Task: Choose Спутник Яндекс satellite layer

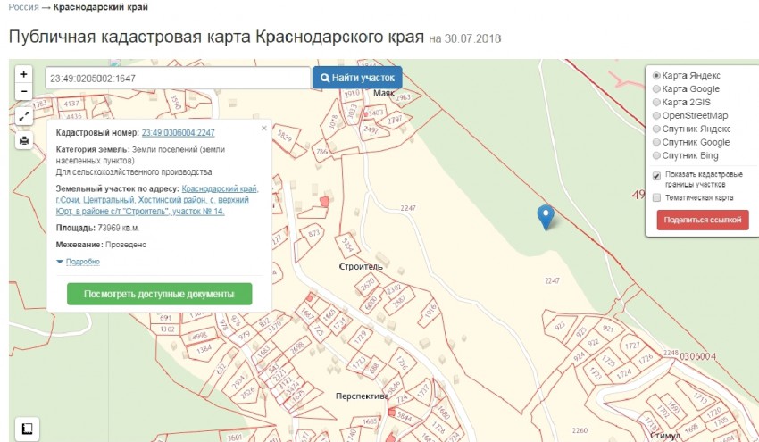Action: click(x=657, y=129)
